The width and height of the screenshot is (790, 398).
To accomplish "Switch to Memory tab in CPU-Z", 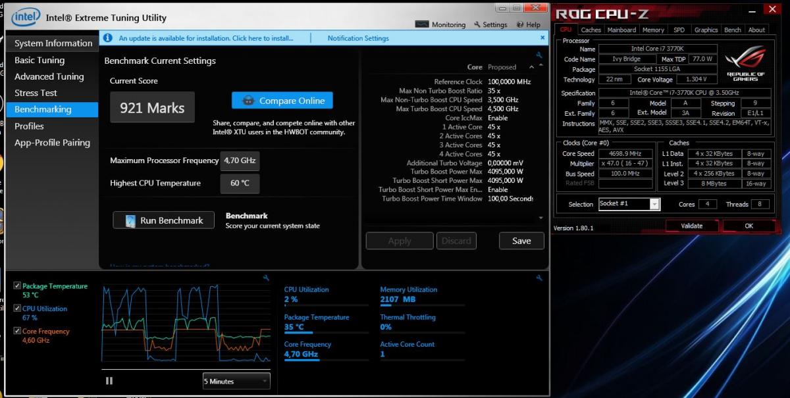I will click(x=653, y=30).
